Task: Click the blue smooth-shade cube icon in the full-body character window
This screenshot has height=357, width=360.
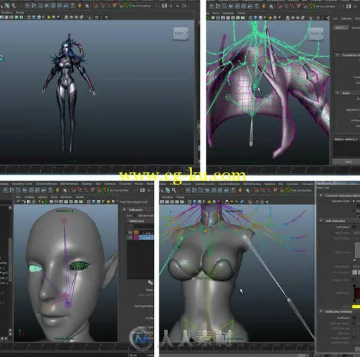Action: [34, 17]
